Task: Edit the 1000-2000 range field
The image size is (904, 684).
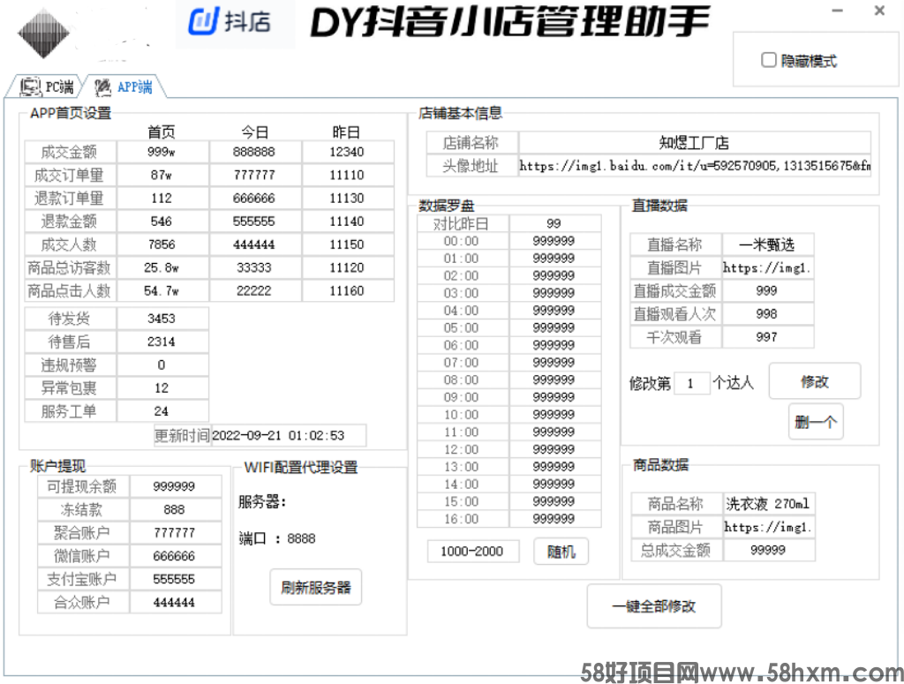Action: click(x=473, y=552)
